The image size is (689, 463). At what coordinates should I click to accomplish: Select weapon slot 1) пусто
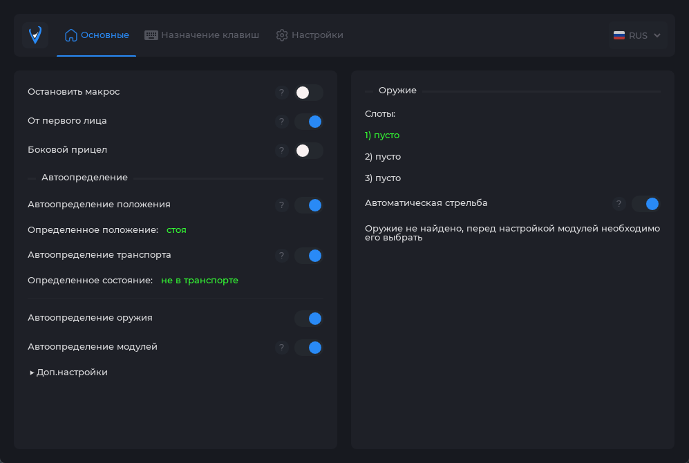[x=382, y=135]
